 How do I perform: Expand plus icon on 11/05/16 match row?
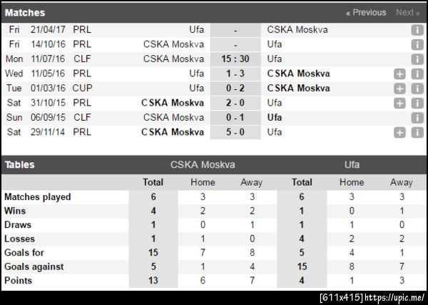[x=400, y=74]
